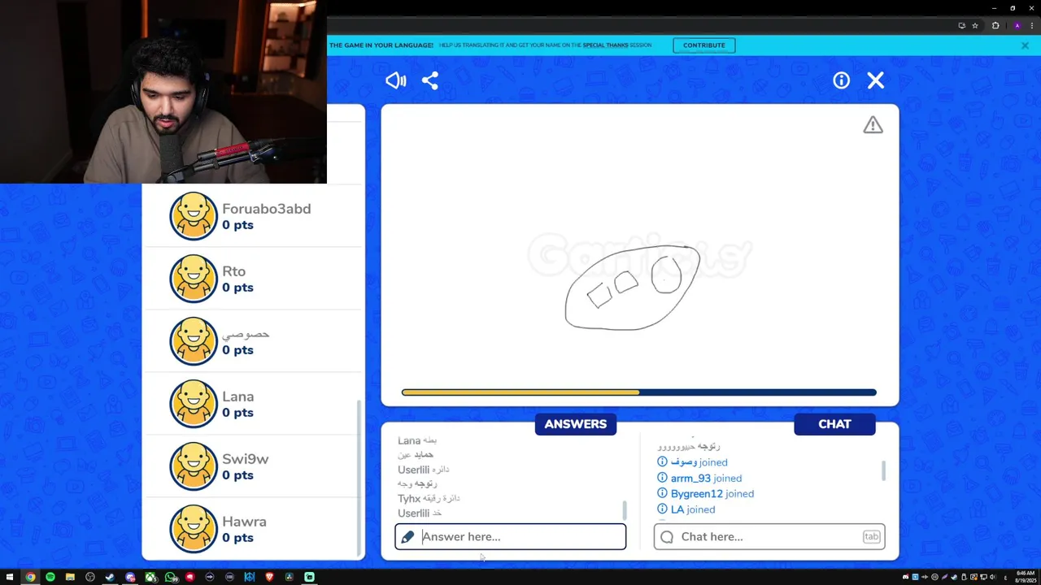1041x585 pixels.
Task: Click the player name Hawra
Action: pyautogui.click(x=244, y=522)
